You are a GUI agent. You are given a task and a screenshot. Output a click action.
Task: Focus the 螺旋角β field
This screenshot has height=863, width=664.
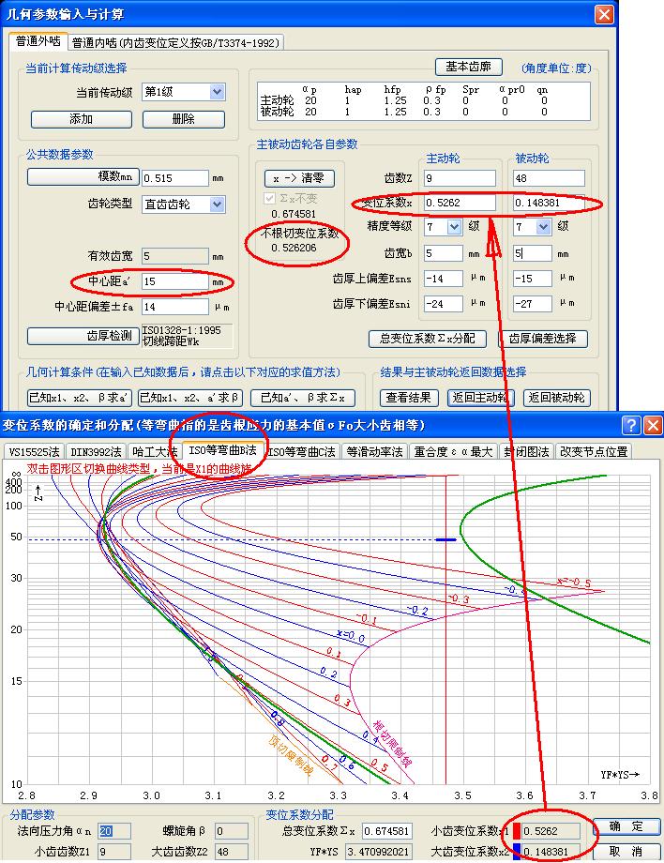coord(232,831)
